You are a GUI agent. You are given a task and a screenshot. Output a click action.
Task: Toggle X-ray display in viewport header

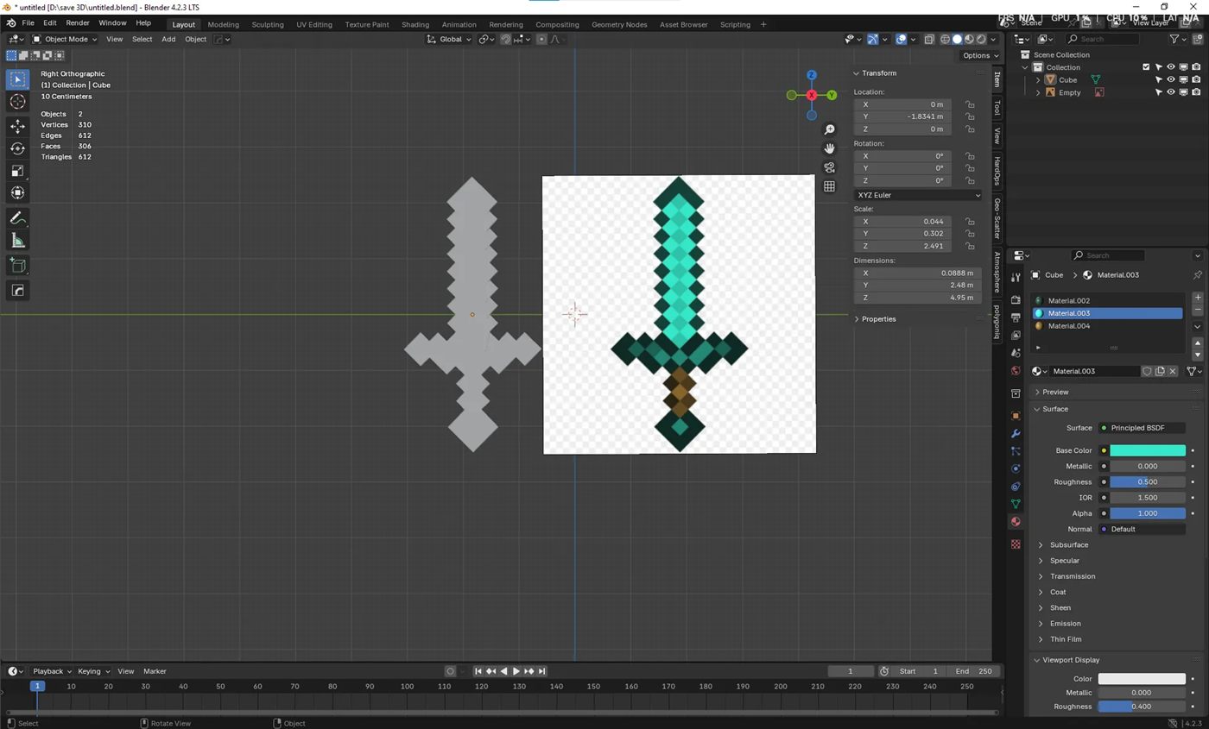(x=929, y=39)
